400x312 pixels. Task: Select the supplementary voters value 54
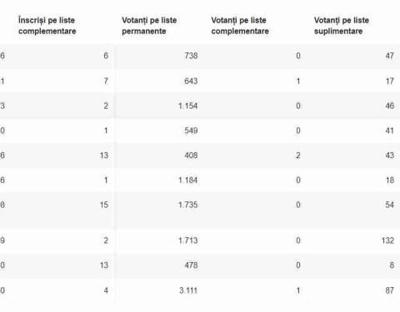(390, 205)
